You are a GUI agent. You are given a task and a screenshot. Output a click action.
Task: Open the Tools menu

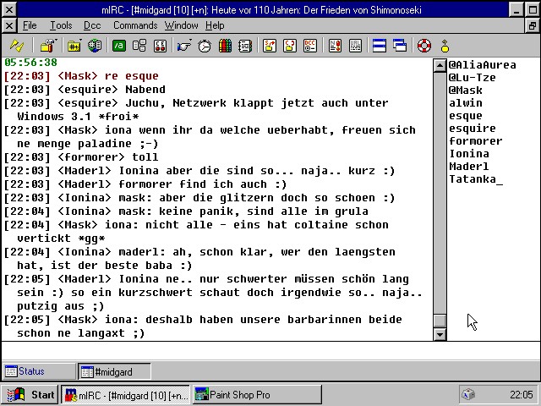61,25
